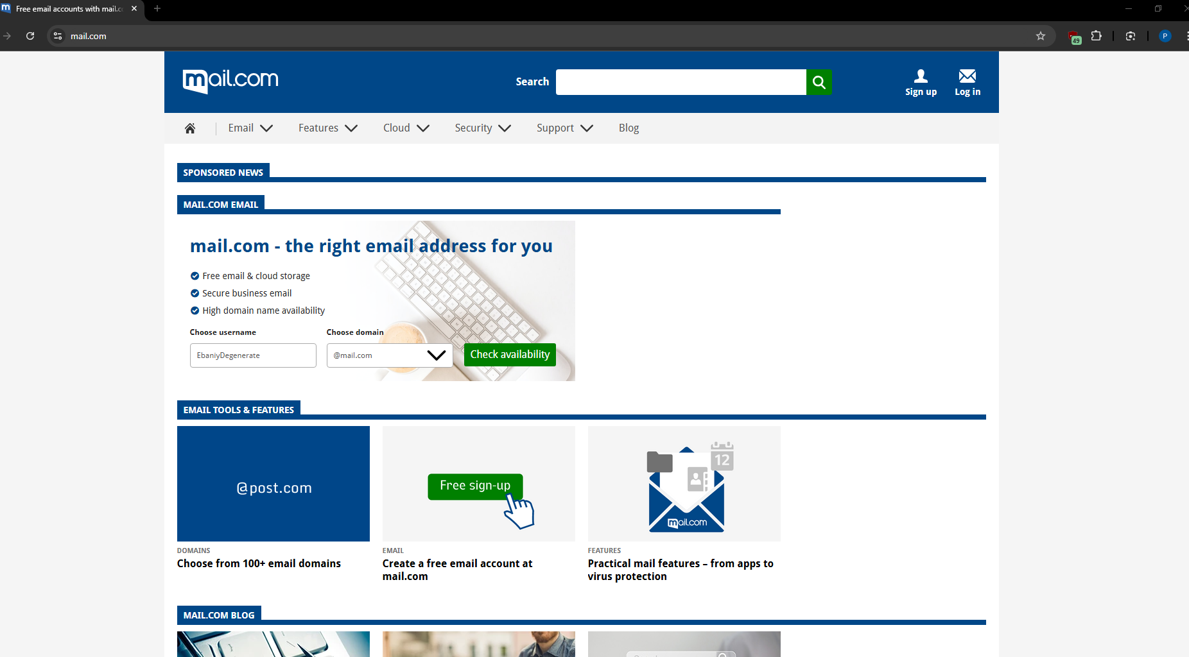Screen dimensions: 1189x657
Task: Expand the Security navigation menu
Action: pyautogui.click(x=483, y=128)
